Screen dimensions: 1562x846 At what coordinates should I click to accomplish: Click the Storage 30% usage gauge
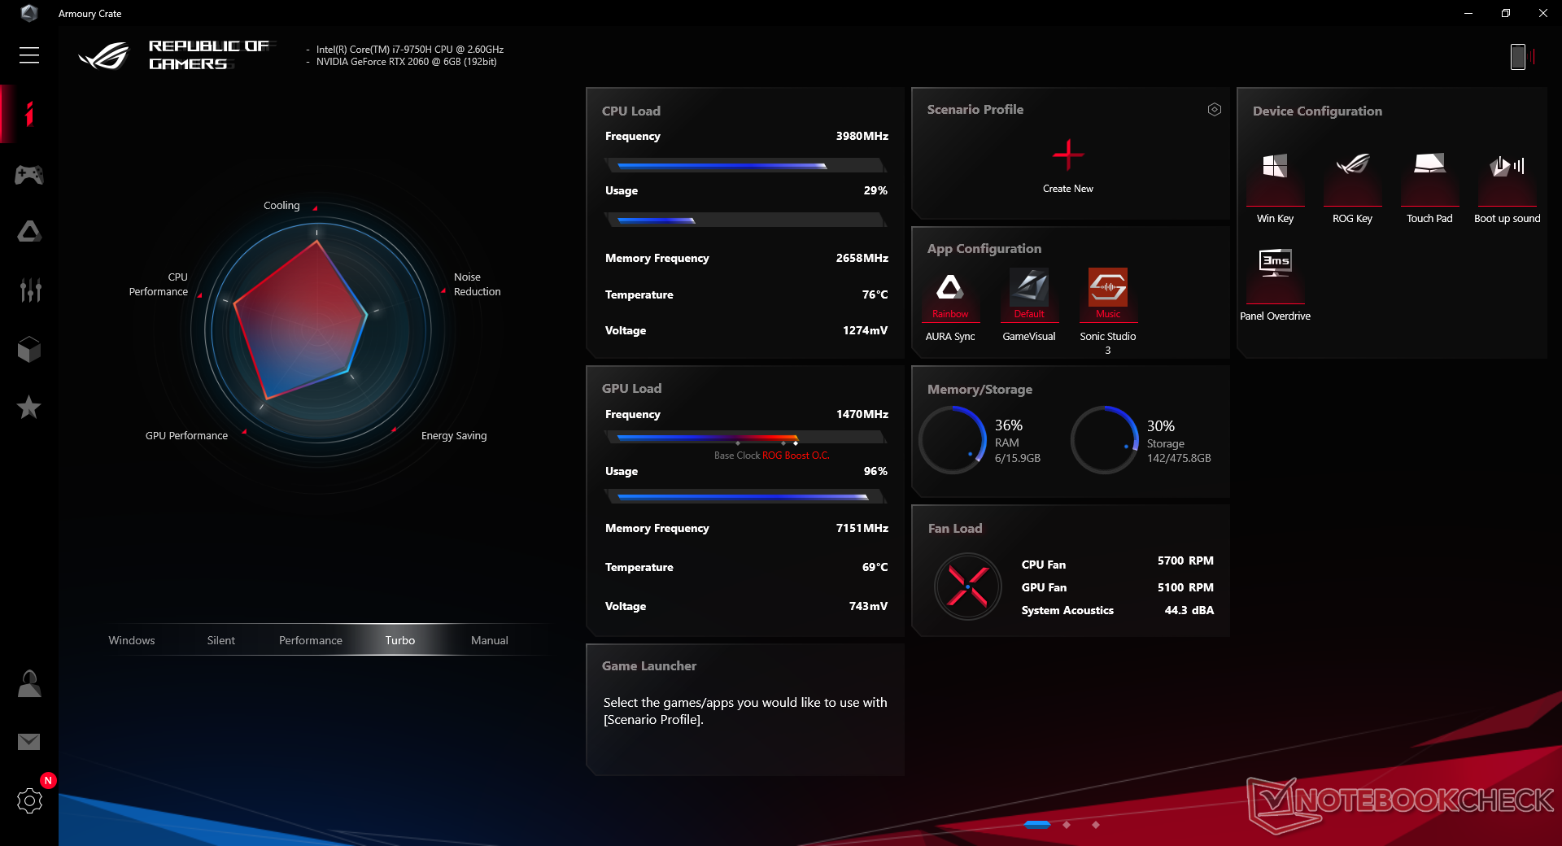(1105, 440)
